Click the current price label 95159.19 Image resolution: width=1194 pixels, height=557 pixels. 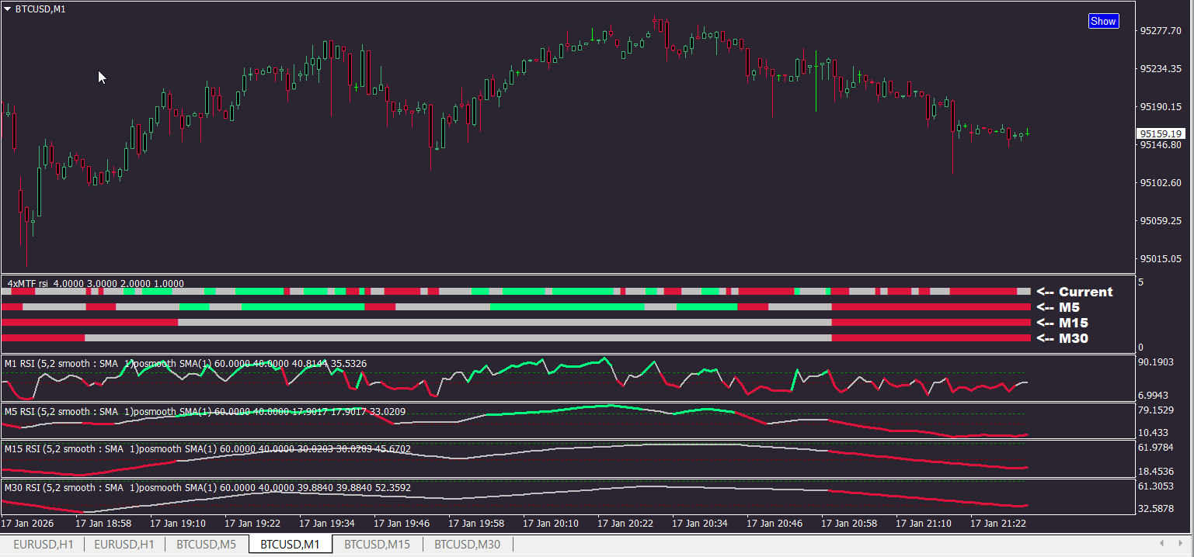tap(1161, 133)
